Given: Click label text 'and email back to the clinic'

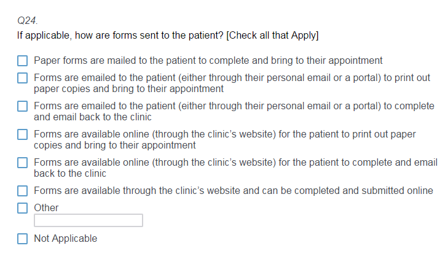Looking at the screenshot, I should [x=93, y=117].
